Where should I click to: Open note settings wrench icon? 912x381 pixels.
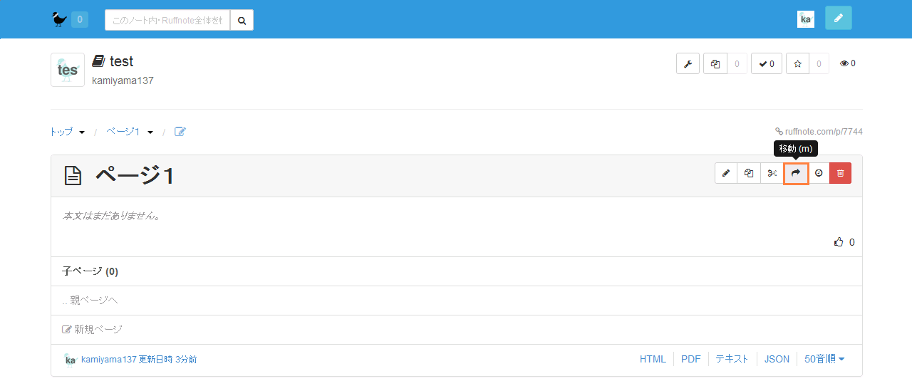point(688,63)
